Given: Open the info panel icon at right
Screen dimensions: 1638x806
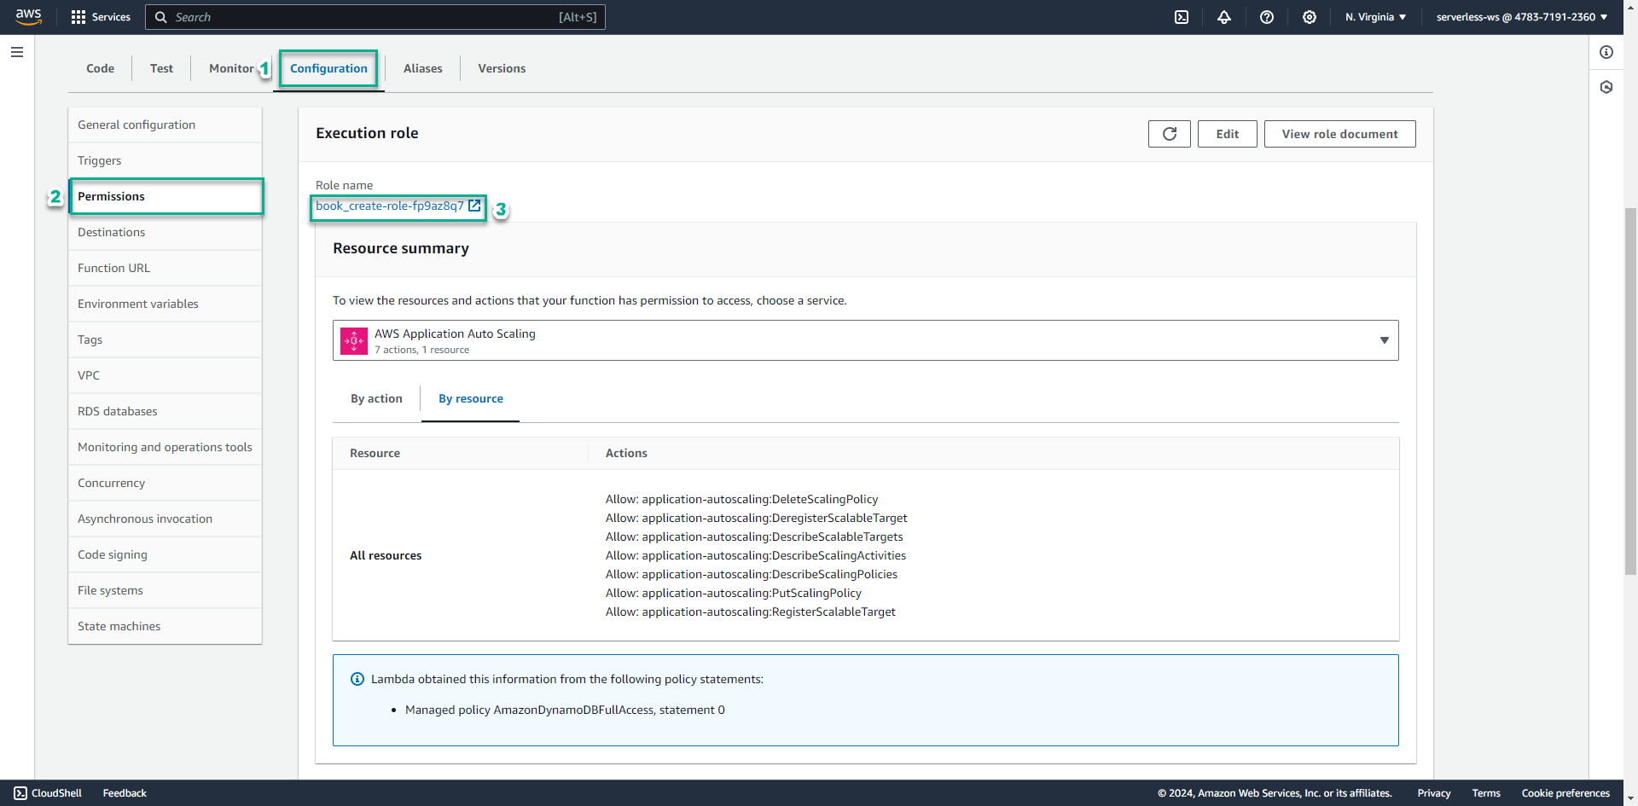Looking at the screenshot, I should pos(1606,52).
